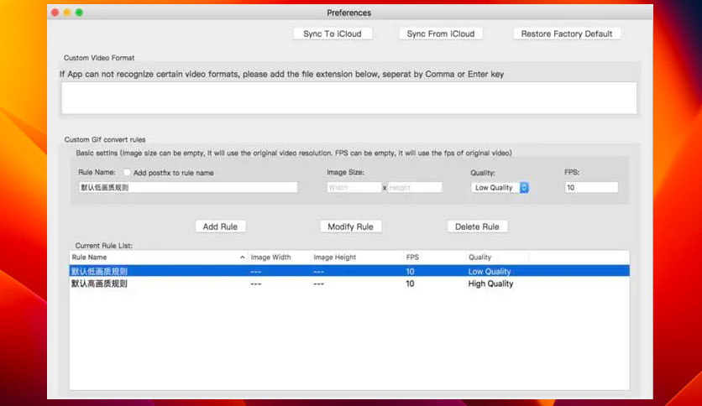702x406 pixels.
Task: Close the Preferences window
Action: (55, 13)
